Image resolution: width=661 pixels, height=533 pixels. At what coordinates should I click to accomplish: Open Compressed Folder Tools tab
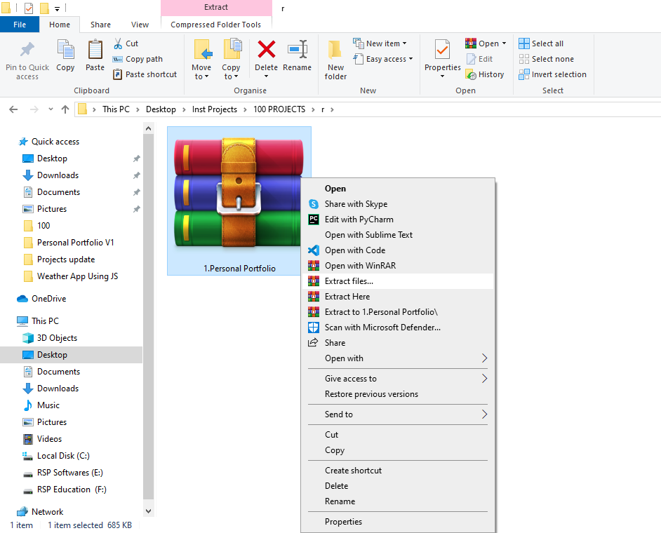(216, 25)
